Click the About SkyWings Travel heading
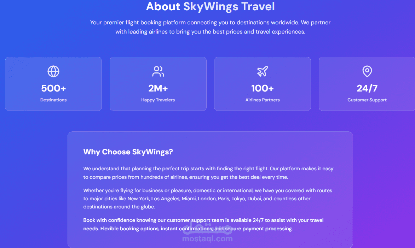 210,6
